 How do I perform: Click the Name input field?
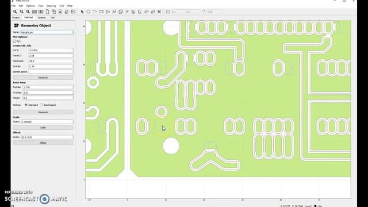pyautogui.click(x=47, y=32)
